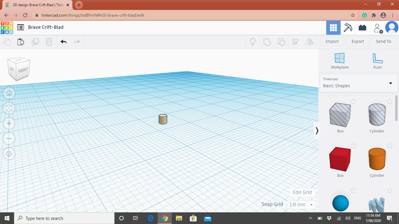Click the Copy tool icon
This screenshot has width=399, height=224.
(7, 42)
